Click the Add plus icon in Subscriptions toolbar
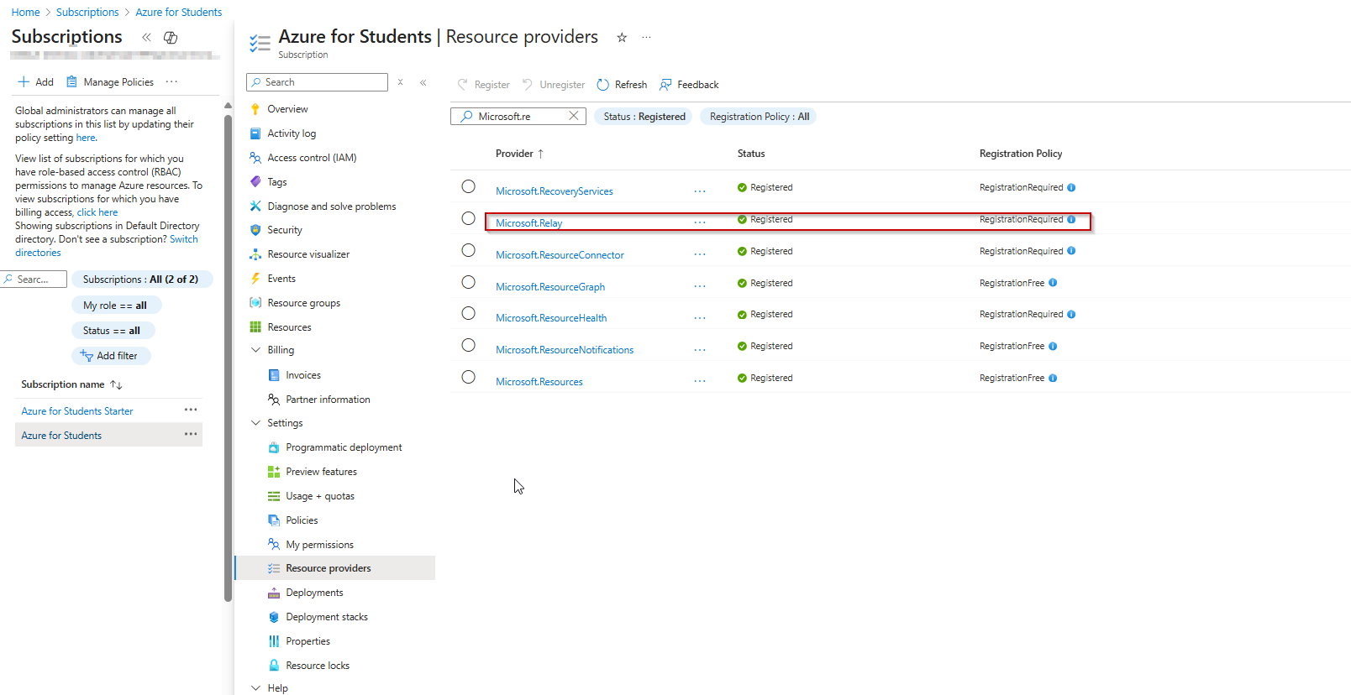 coord(24,81)
